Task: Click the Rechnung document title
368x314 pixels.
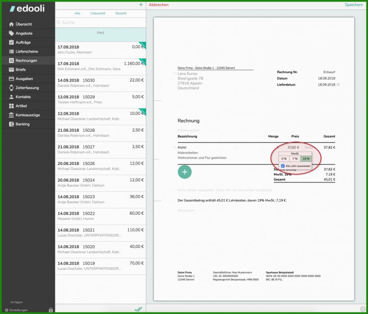Action: pos(188,121)
